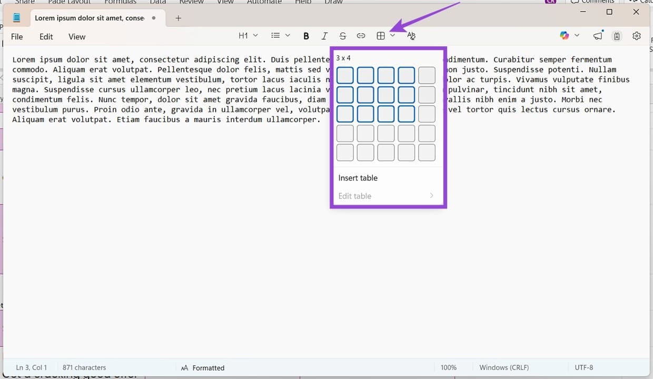Open the File menu

(x=17, y=36)
